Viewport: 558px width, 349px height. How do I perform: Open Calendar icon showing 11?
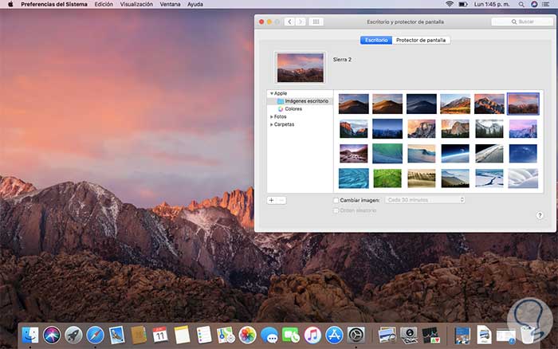[x=160, y=335]
